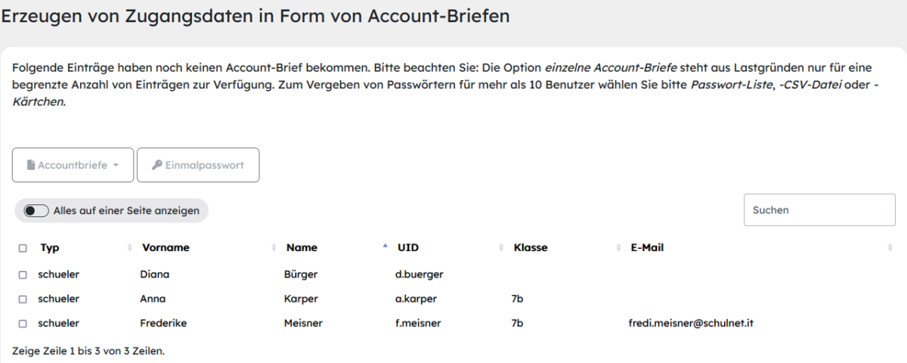907x363 pixels.
Task: Sort table by UID column
Action: [x=409, y=247]
